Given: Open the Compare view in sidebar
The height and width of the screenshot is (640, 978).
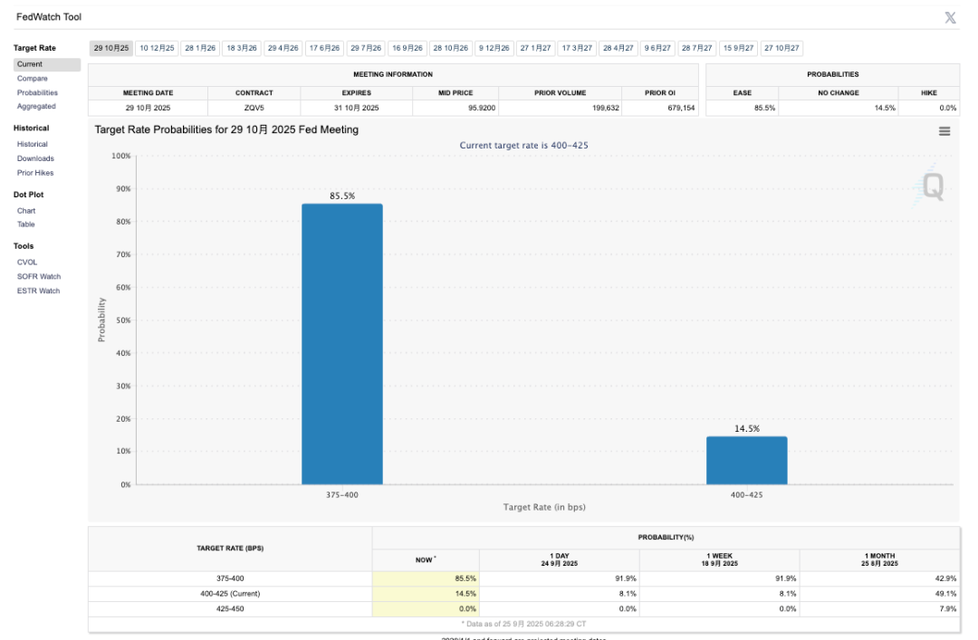Looking at the screenshot, I should pyautogui.click(x=33, y=79).
